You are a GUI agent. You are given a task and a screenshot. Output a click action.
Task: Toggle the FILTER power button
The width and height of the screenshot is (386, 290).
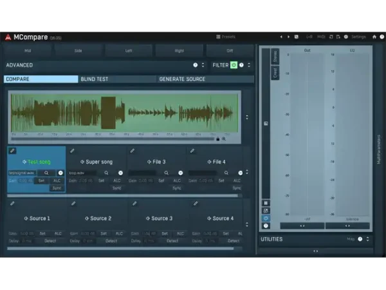(234, 65)
